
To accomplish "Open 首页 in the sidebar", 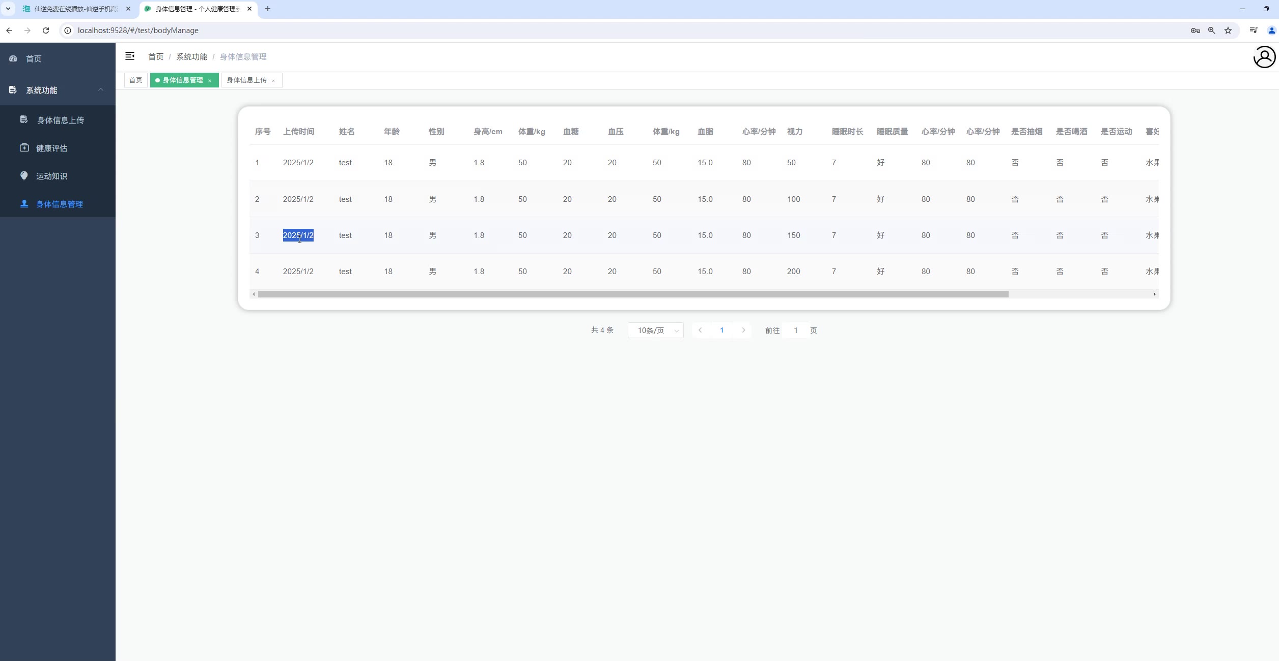I will coord(58,58).
